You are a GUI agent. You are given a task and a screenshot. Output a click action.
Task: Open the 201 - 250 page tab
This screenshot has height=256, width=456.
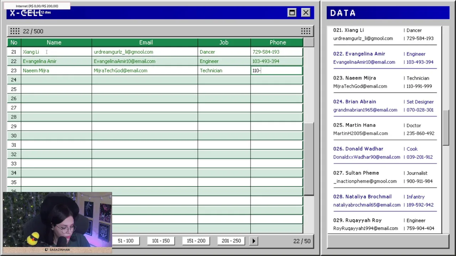[231, 241]
